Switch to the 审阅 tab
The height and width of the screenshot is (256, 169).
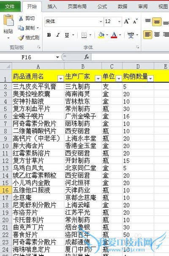pos(143,6)
